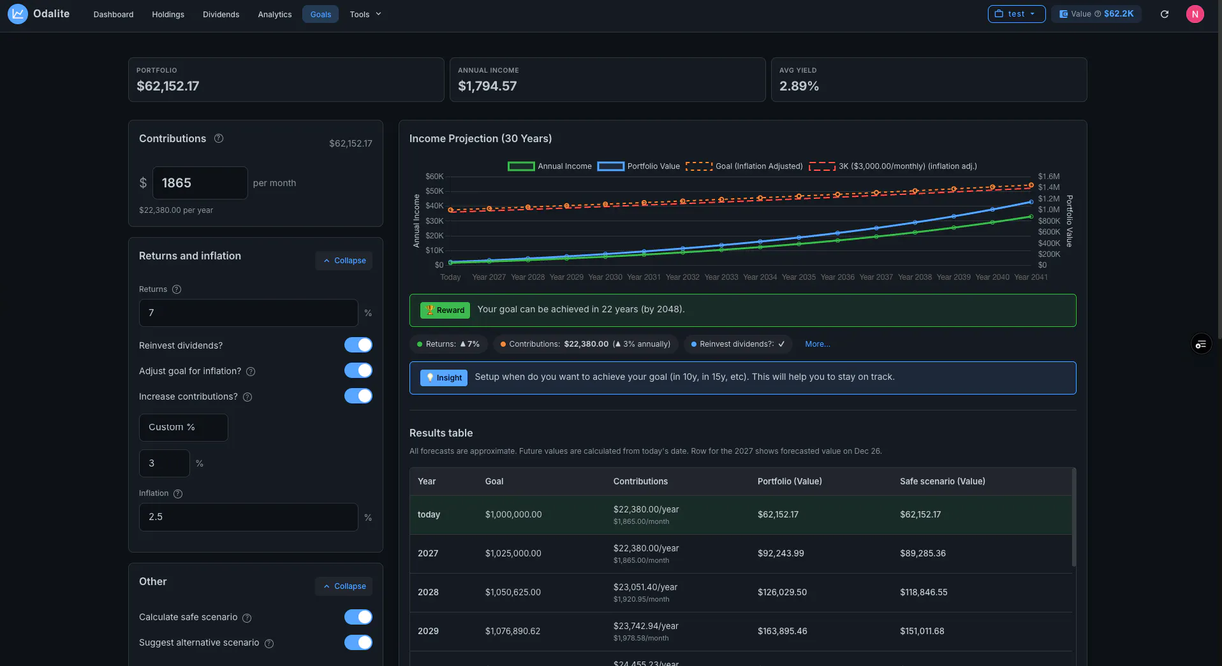Click the Year column header
1222x666 pixels.
pyautogui.click(x=427, y=482)
